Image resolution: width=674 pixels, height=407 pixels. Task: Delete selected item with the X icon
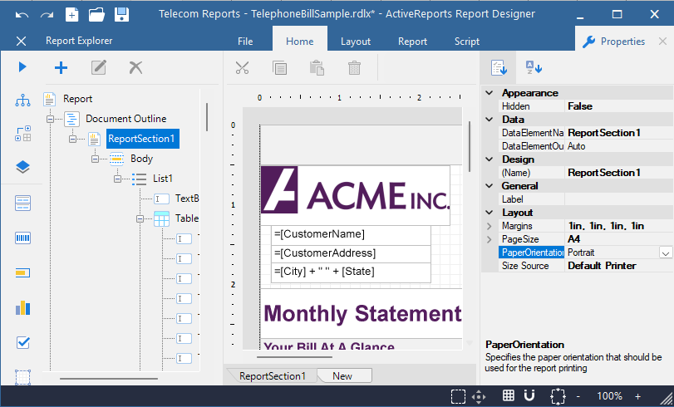point(135,67)
